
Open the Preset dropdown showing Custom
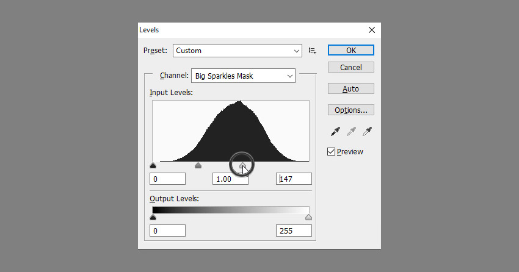(238, 51)
